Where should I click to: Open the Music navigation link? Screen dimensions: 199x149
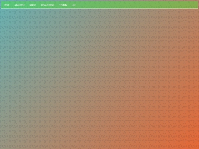coord(33,5)
